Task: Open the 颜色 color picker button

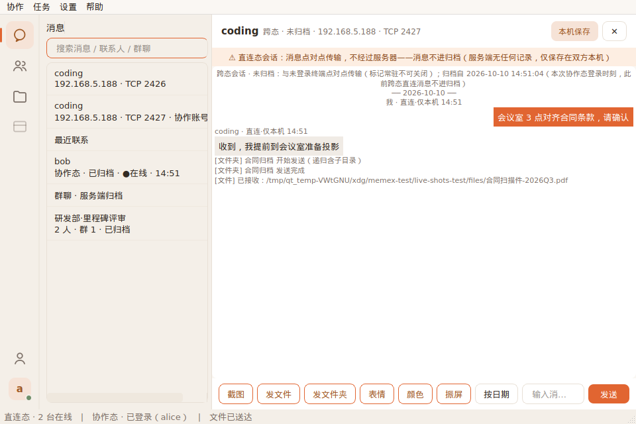Action: [415, 394]
